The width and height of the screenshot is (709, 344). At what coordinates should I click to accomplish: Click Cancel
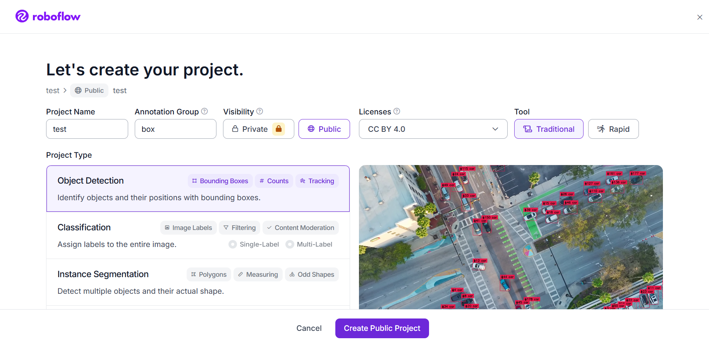coord(309,328)
